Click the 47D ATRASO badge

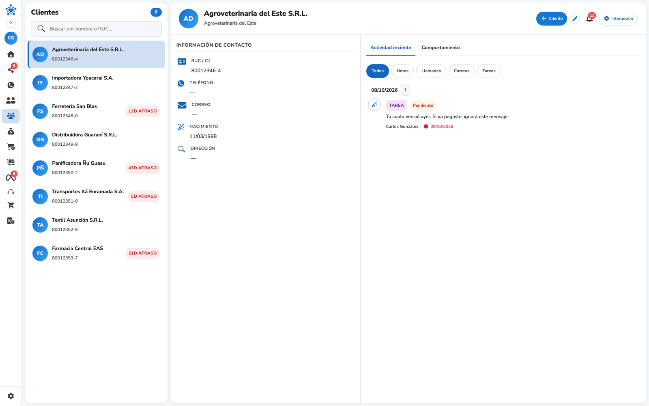click(x=142, y=168)
